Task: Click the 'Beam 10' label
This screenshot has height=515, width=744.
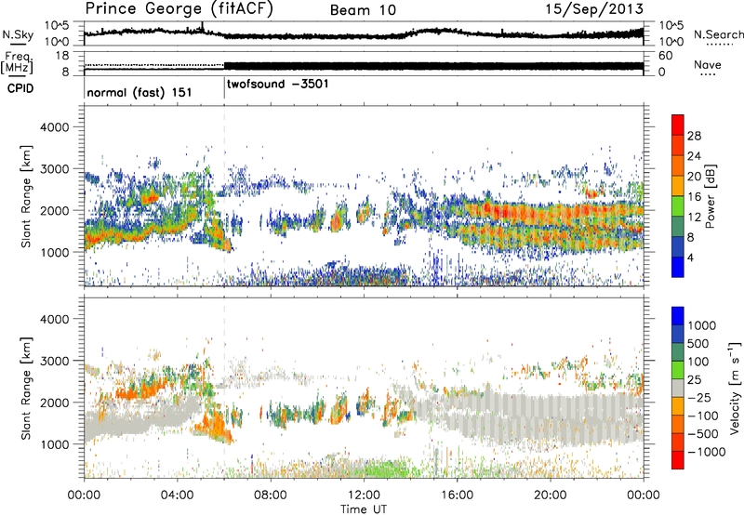Action: [363, 10]
